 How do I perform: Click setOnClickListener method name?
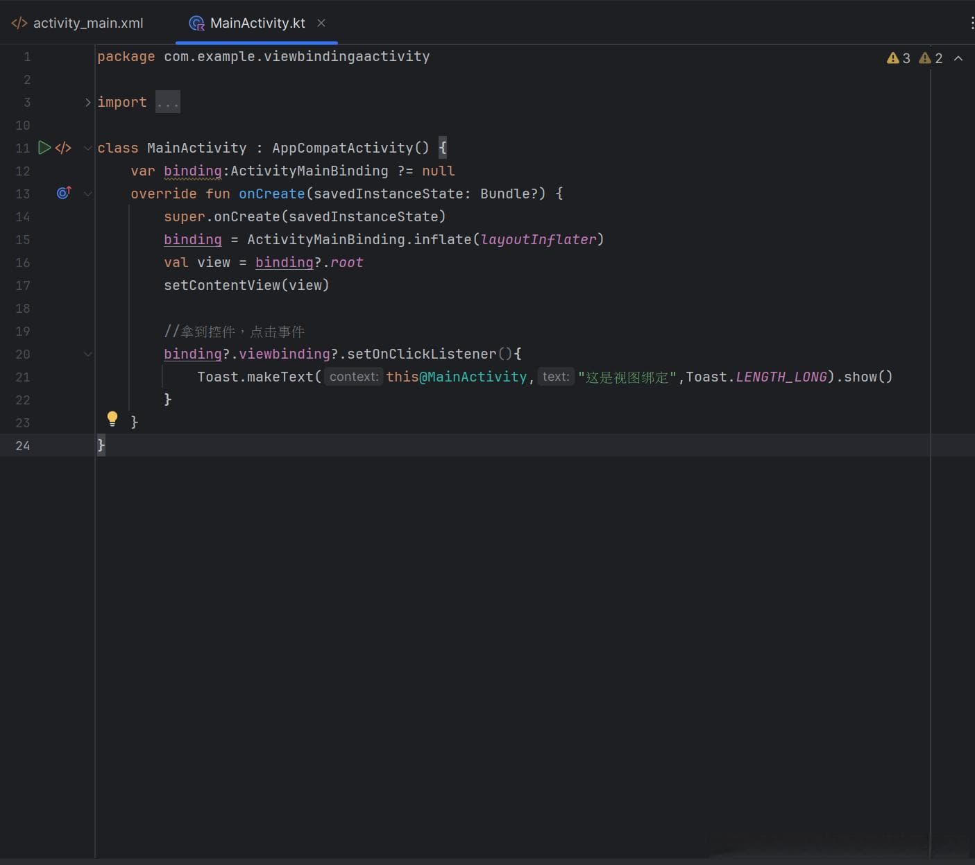click(x=422, y=354)
